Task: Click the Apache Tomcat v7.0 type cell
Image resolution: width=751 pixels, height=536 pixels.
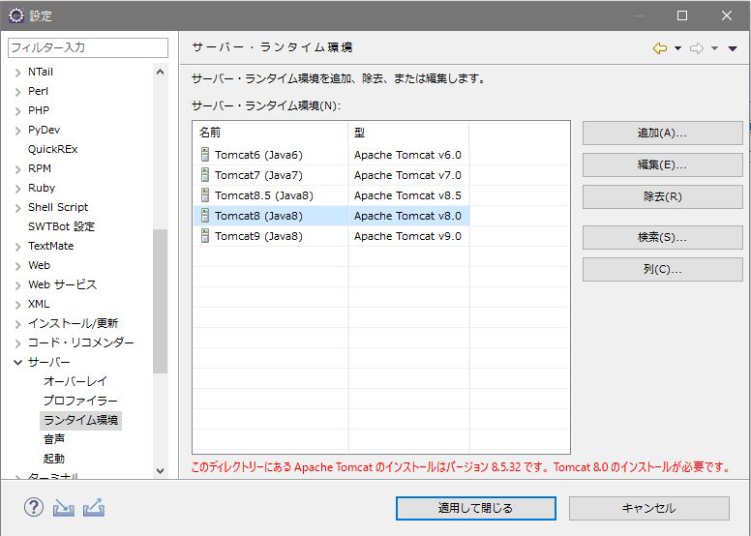Action: click(407, 175)
